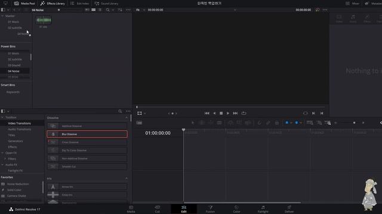Switch to the Fairlight page
This screenshot has width=382, height=214.
[263, 209]
